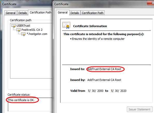
Task: Click the 'Valid from' label
Action: (78, 91)
